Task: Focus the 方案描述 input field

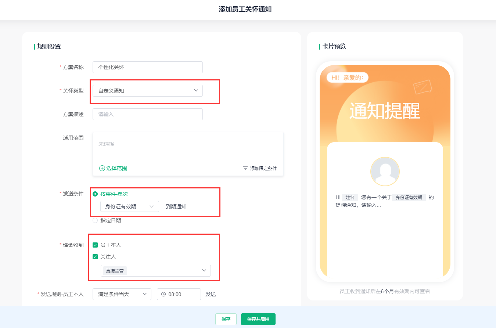Action: point(147,114)
